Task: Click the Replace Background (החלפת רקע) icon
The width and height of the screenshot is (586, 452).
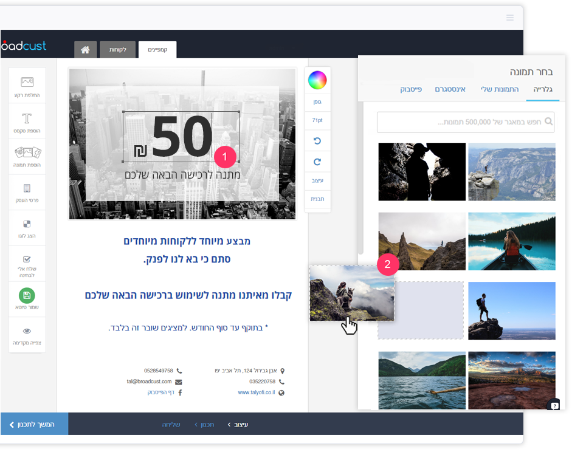Action: coord(27,81)
